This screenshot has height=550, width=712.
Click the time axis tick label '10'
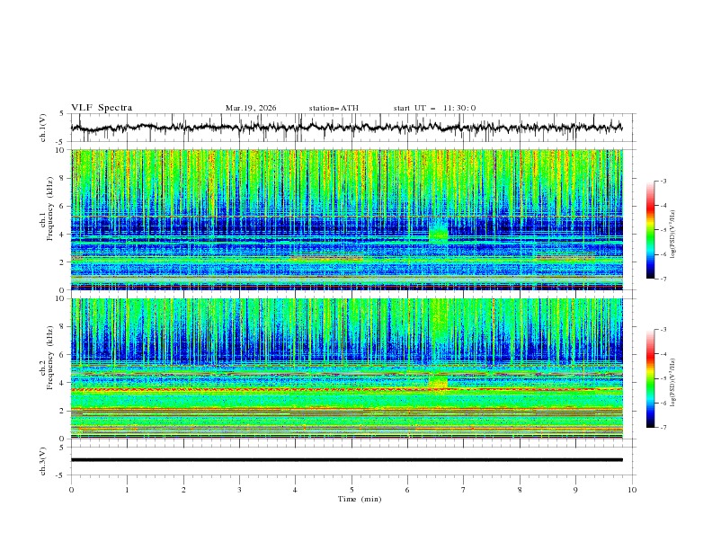tap(632, 490)
